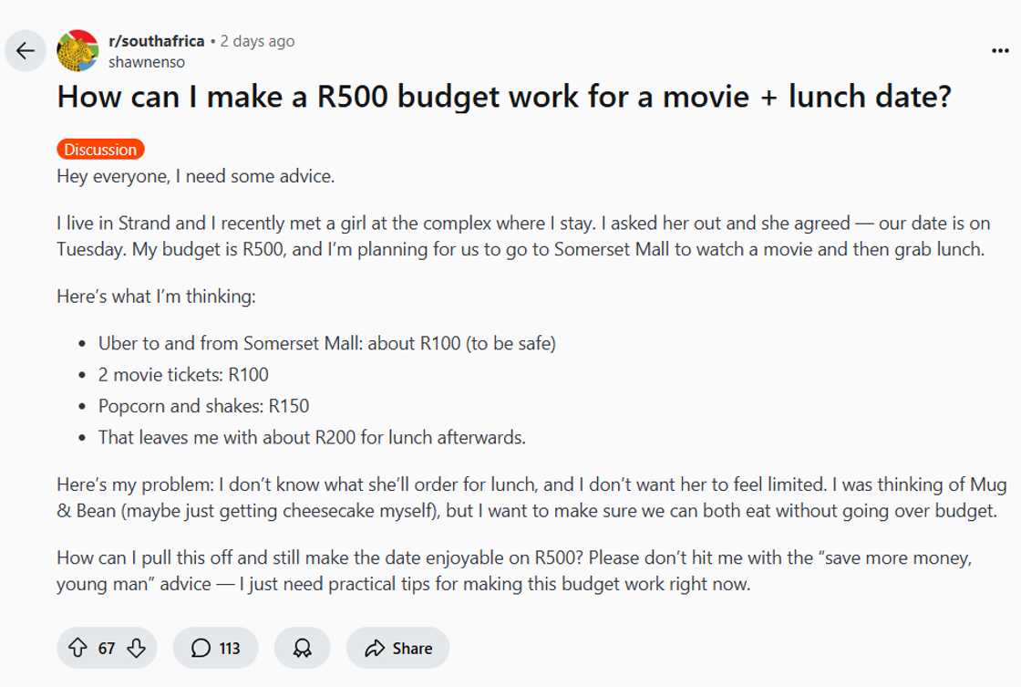Click the "2 days ago" timestamp

(258, 41)
